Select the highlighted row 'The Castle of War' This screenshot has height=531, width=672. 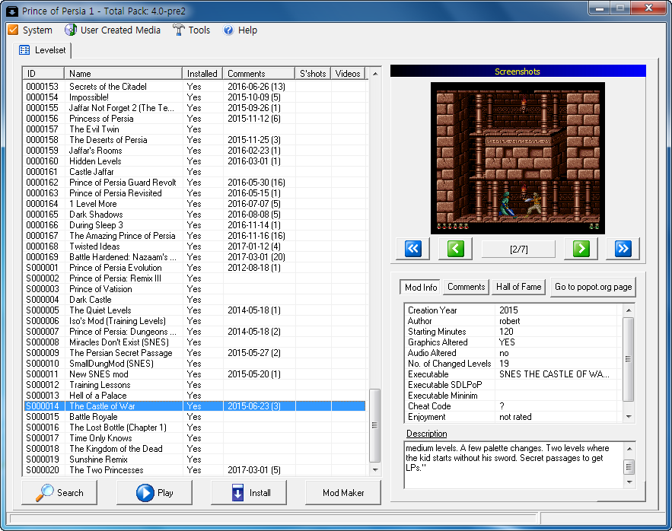(195, 405)
